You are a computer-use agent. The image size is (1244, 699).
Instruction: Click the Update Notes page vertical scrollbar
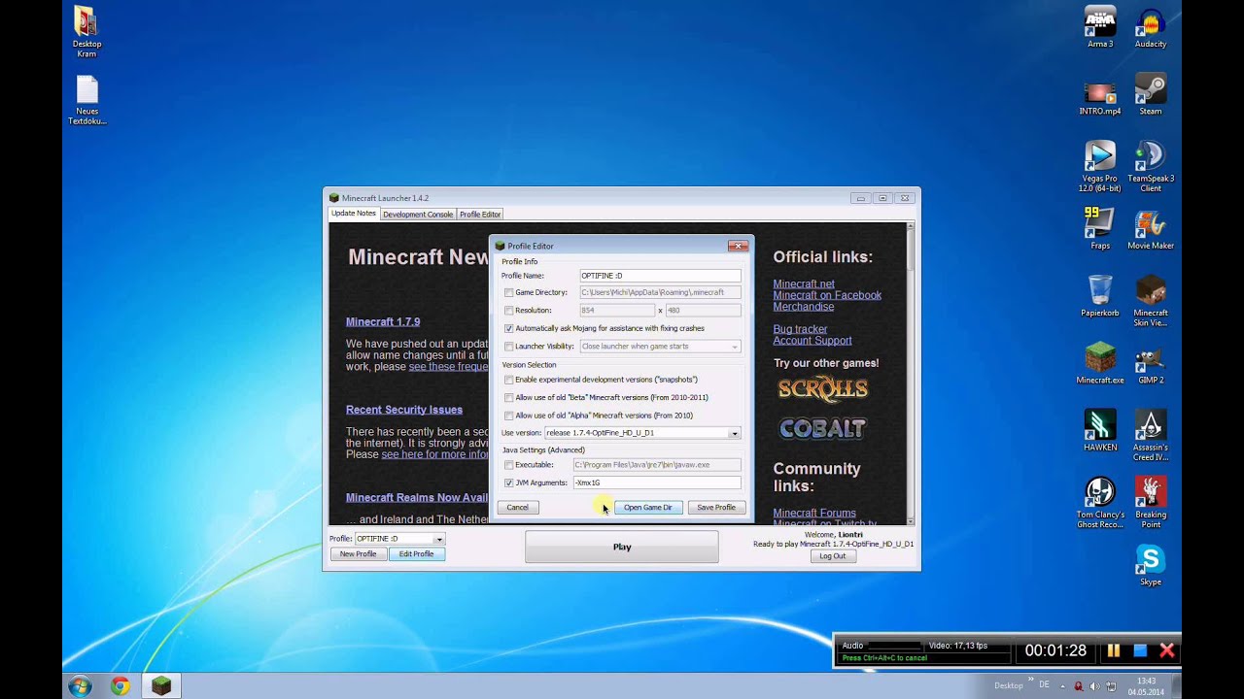[x=911, y=374]
